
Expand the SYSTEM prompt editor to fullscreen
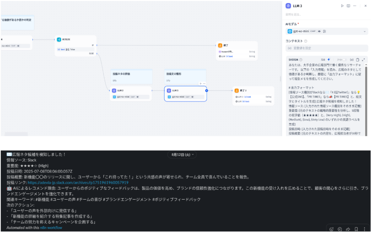point(363,60)
